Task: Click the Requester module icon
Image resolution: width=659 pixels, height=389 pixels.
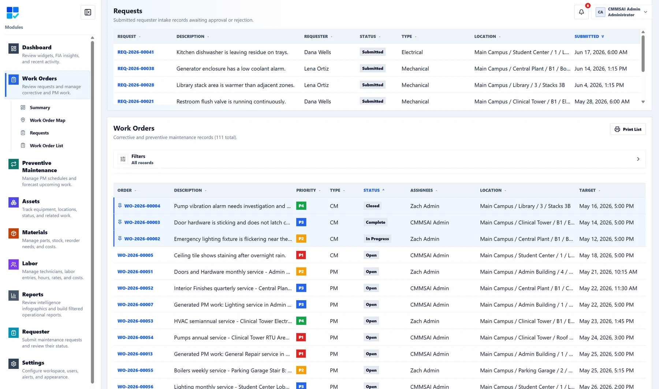Action: pos(14,333)
